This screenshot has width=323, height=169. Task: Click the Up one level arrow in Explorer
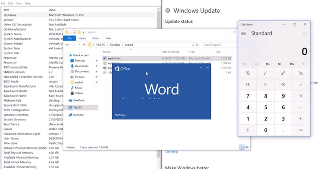(84, 45)
